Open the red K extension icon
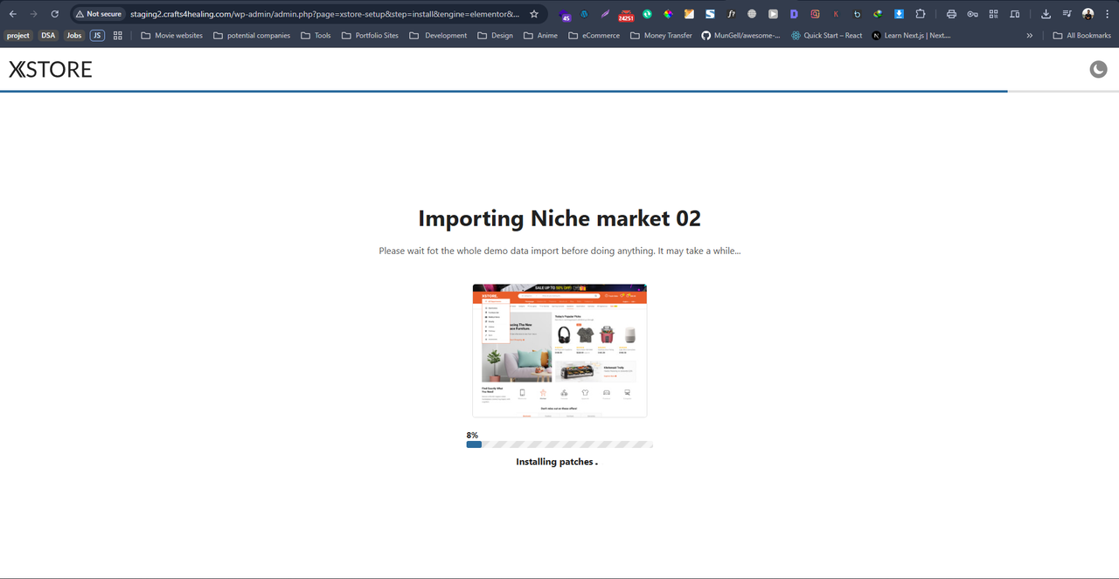This screenshot has height=579, width=1119. point(836,14)
